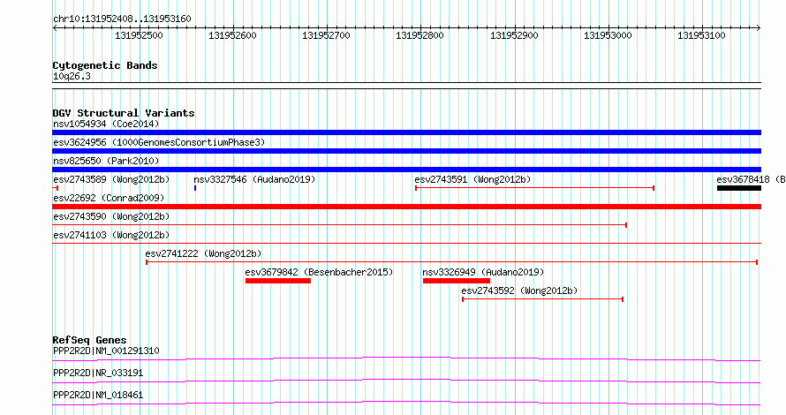Click the esv2743590 (Wong2012b) label
This screenshot has width=786, height=415.
click(111, 216)
